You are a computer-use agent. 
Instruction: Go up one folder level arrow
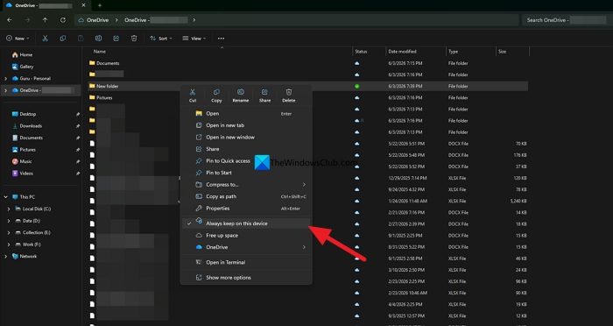45,20
